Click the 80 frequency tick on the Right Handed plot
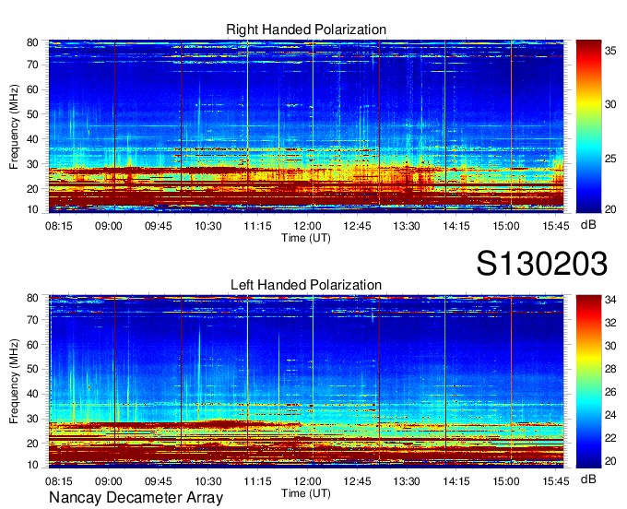Viewport: 627px width, 509px height. [x=32, y=42]
